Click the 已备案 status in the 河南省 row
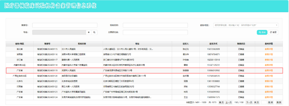The height and width of the screenshot is (106, 289). click(x=241, y=87)
